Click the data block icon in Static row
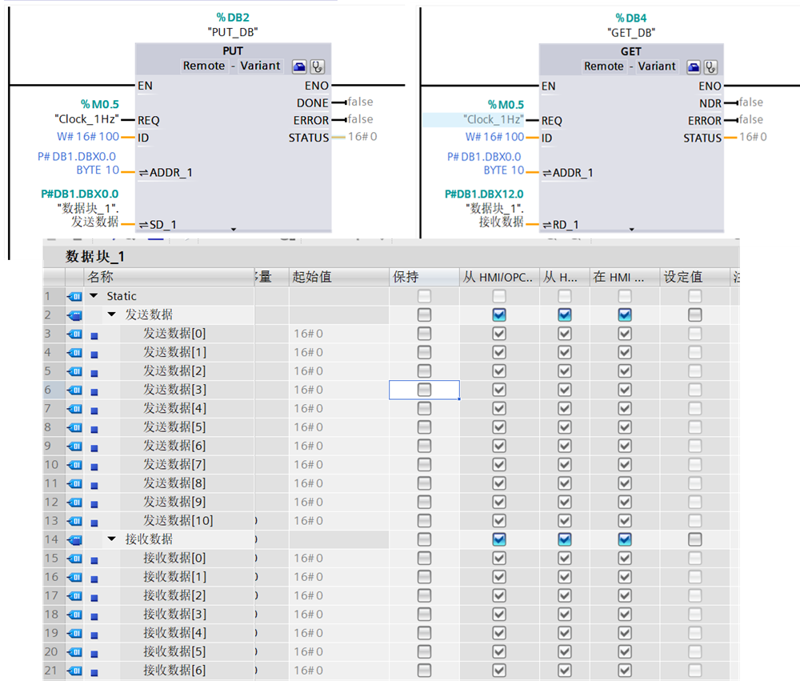 pyautogui.click(x=74, y=296)
